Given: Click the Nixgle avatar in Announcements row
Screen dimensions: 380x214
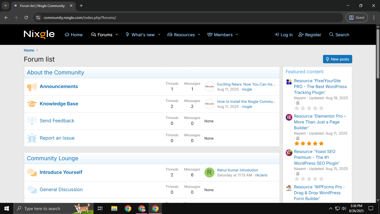Looking at the screenshot, I should tap(209, 87).
